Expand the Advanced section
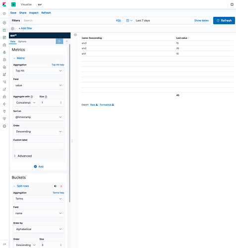The height and width of the screenshot is (248, 236). click(23, 156)
